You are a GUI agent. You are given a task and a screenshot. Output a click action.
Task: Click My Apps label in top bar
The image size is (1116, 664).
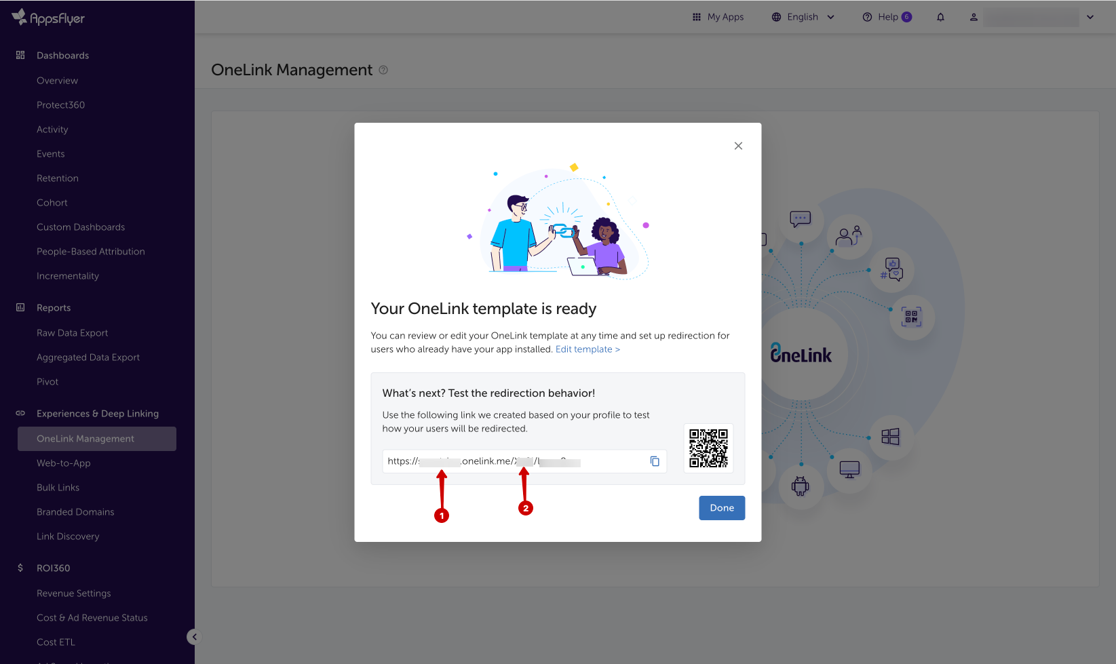click(x=725, y=17)
